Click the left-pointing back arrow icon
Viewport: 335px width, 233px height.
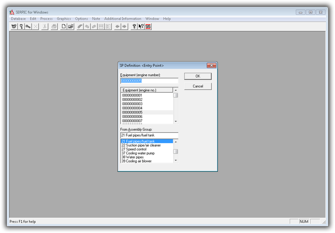point(117,27)
